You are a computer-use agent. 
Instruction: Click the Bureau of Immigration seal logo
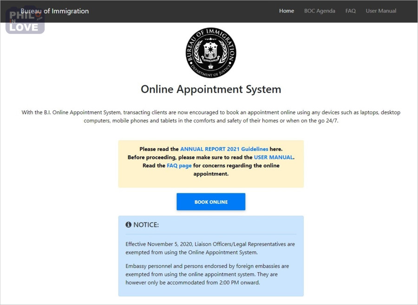[x=211, y=53]
